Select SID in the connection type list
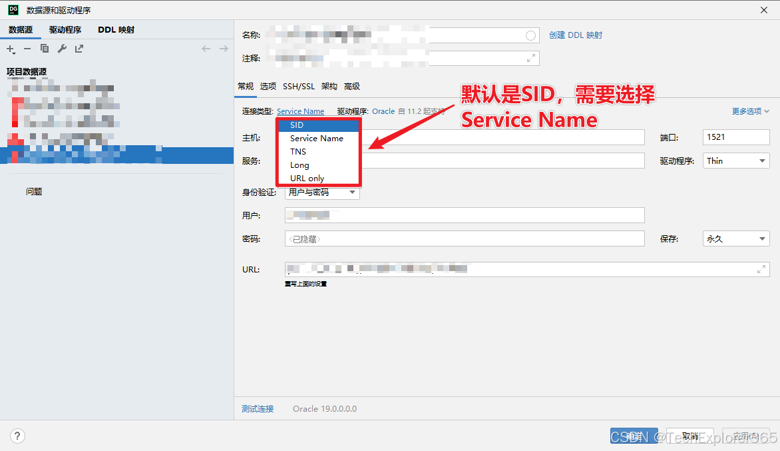The width and height of the screenshot is (780, 451). click(x=296, y=125)
